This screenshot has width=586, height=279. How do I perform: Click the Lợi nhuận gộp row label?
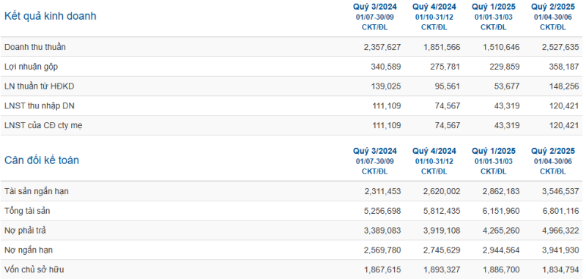(31, 67)
